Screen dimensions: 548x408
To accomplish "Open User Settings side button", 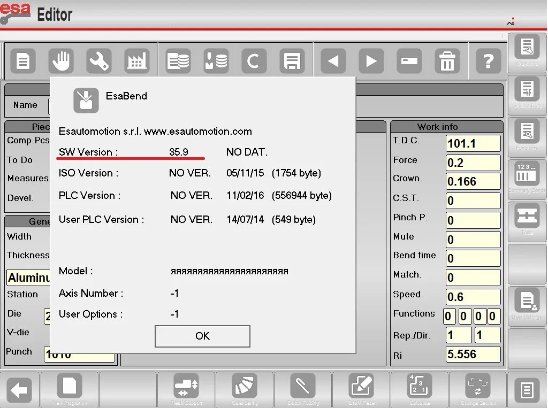I will [x=527, y=306].
